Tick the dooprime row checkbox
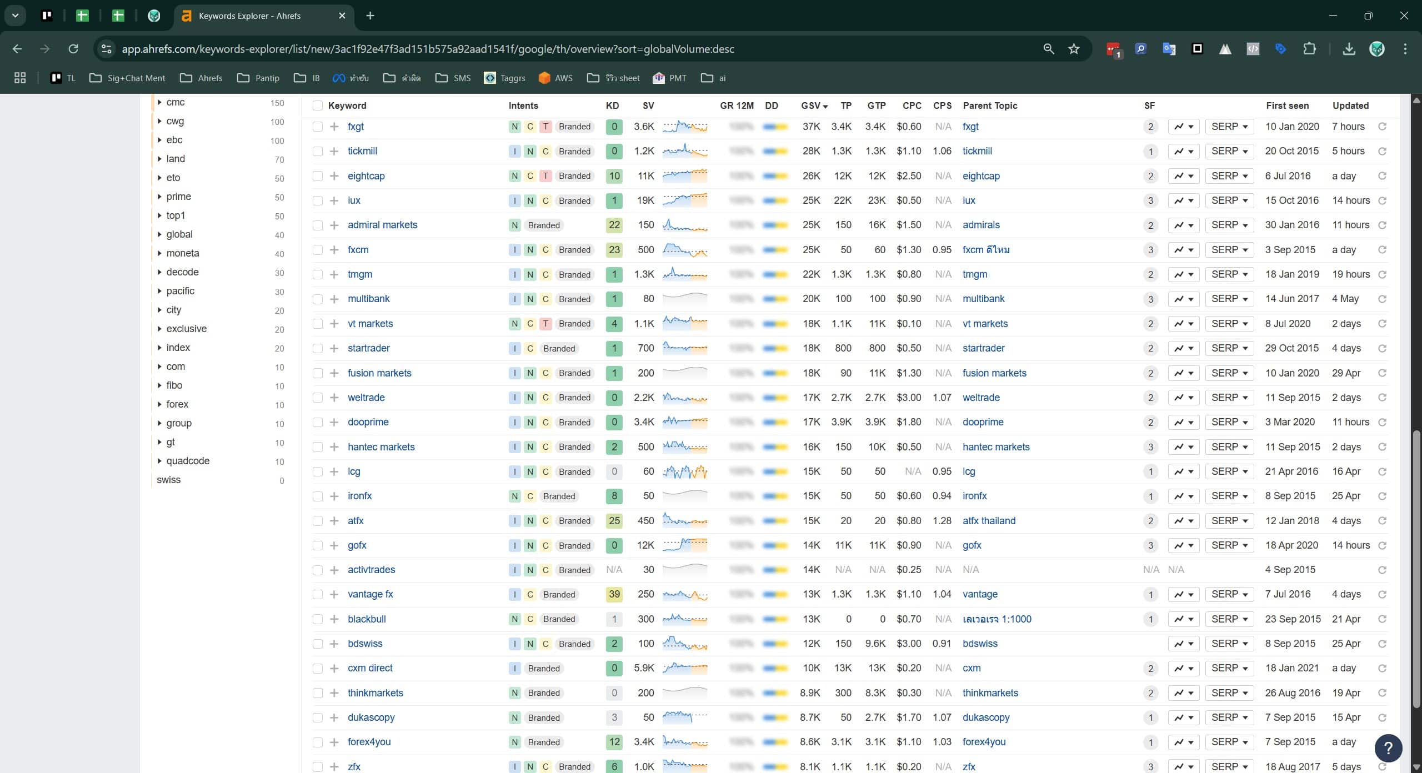1422x773 pixels. [x=317, y=422]
